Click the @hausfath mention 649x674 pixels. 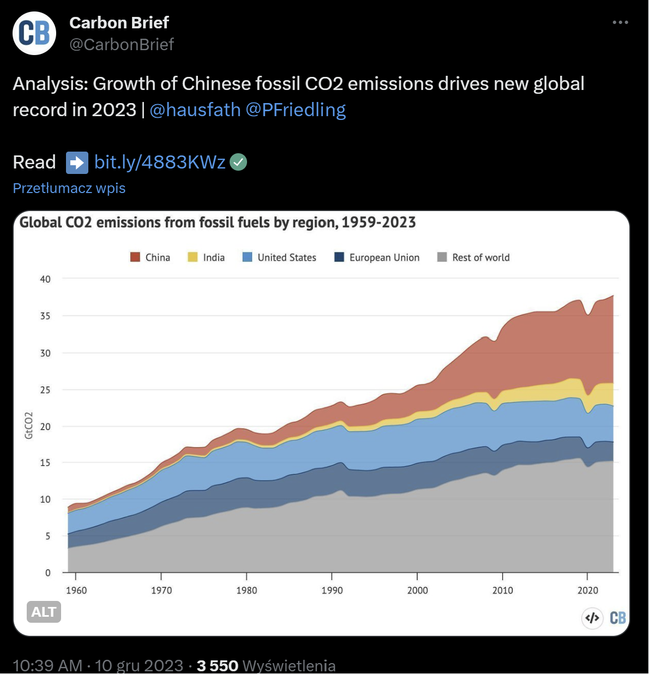click(x=195, y=110)
